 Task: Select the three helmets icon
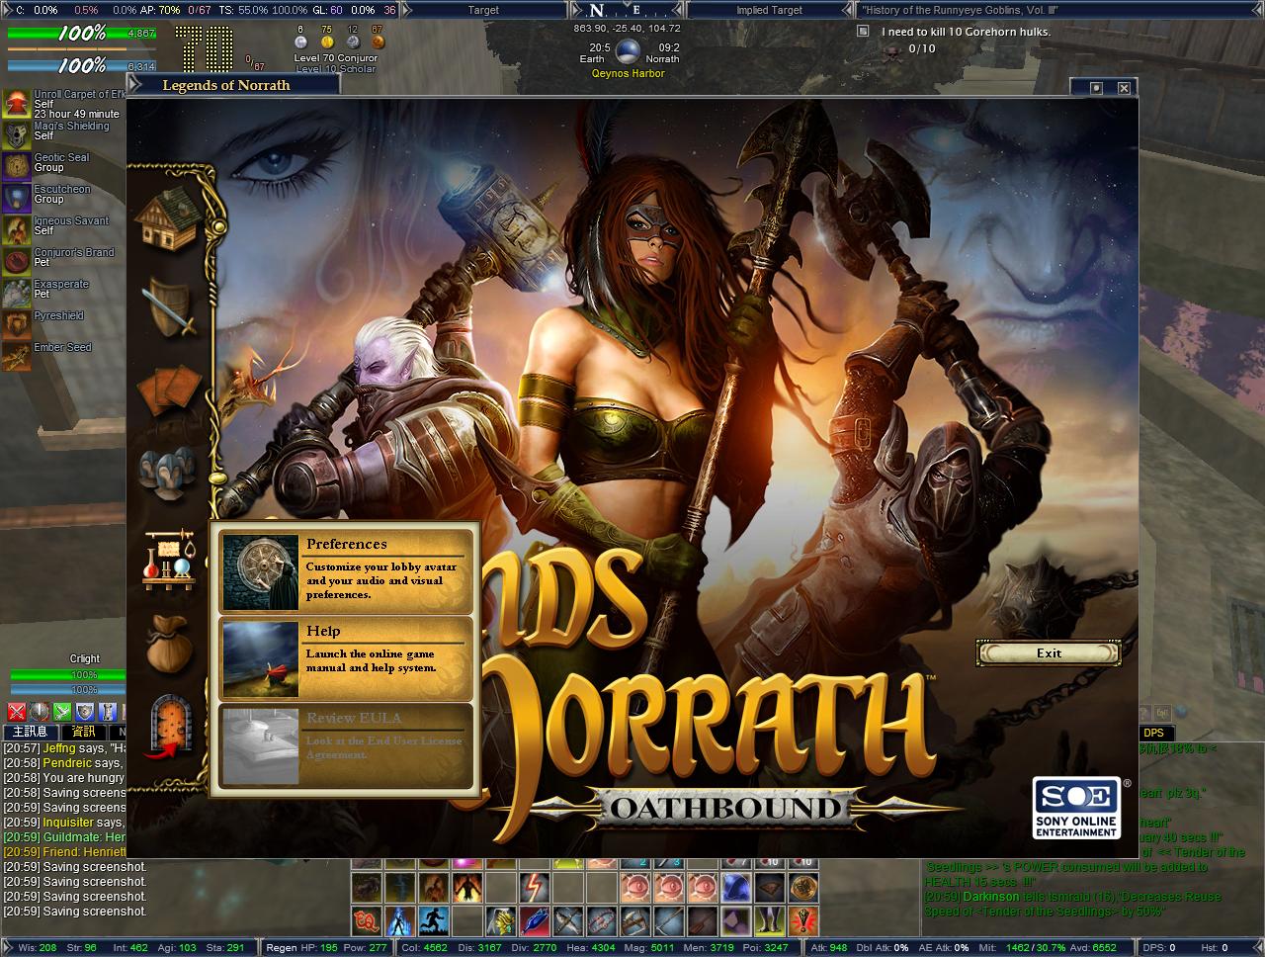164,471
